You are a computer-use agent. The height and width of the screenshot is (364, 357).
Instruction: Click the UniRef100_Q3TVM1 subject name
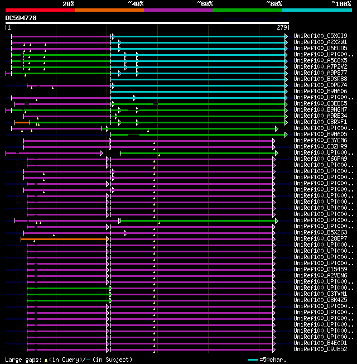(320, 294)
